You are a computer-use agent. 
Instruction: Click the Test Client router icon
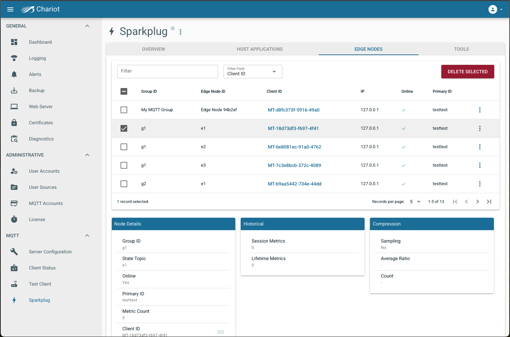pyautogui.click(x=14, y=284)
